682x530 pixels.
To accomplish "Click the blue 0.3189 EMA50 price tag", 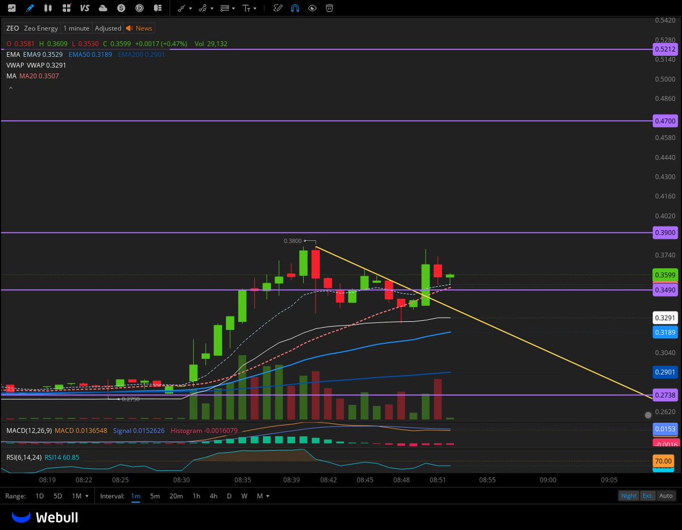I will 664,332.
